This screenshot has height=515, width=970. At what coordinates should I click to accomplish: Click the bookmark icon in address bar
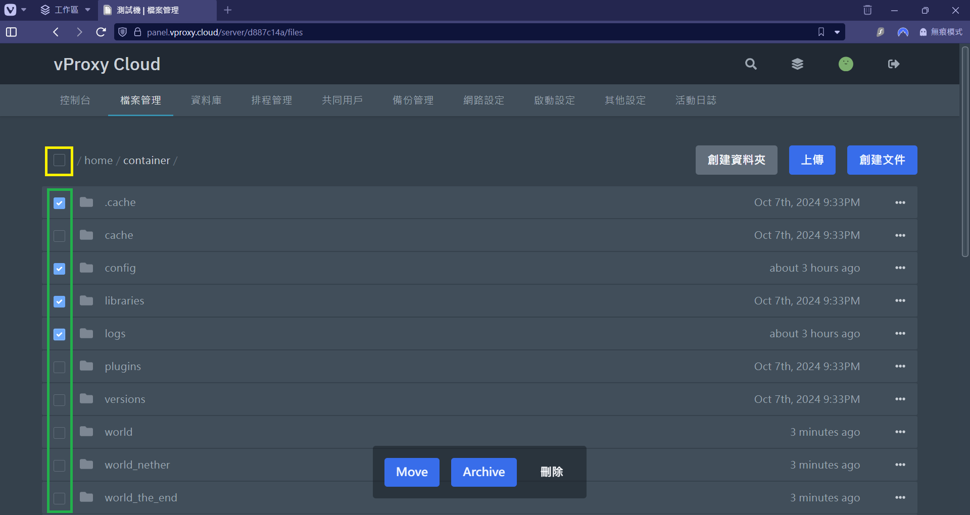pos(821,32)
